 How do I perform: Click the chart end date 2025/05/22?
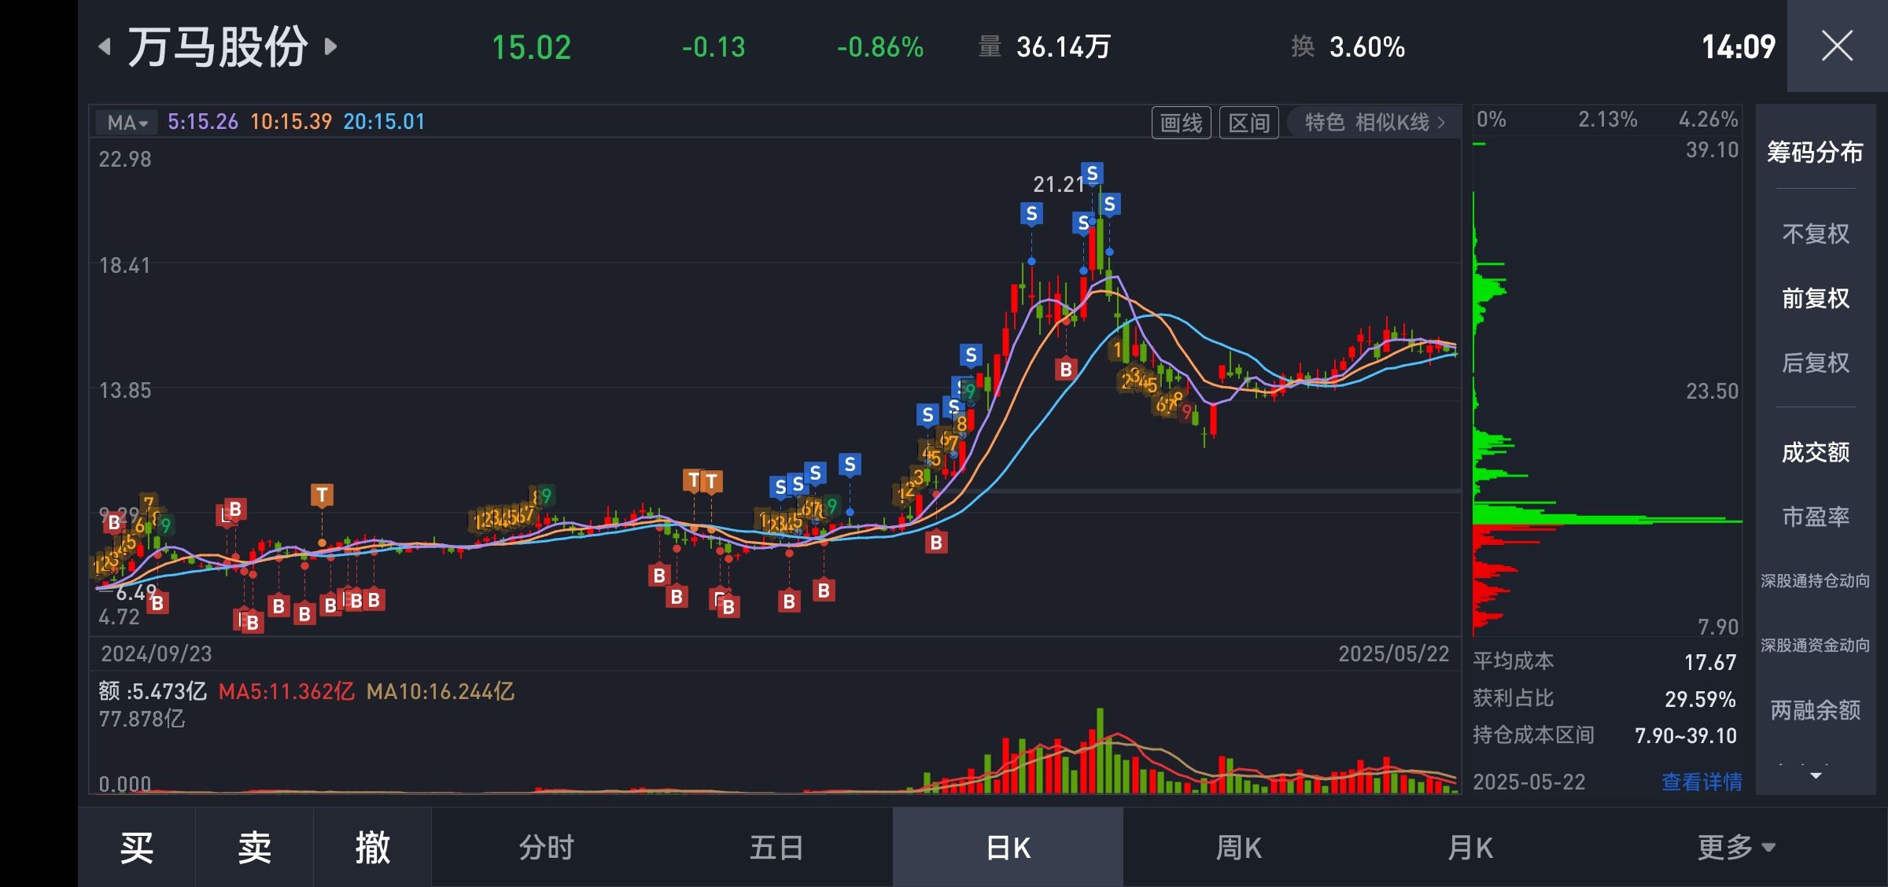[x=1393, y=653]
